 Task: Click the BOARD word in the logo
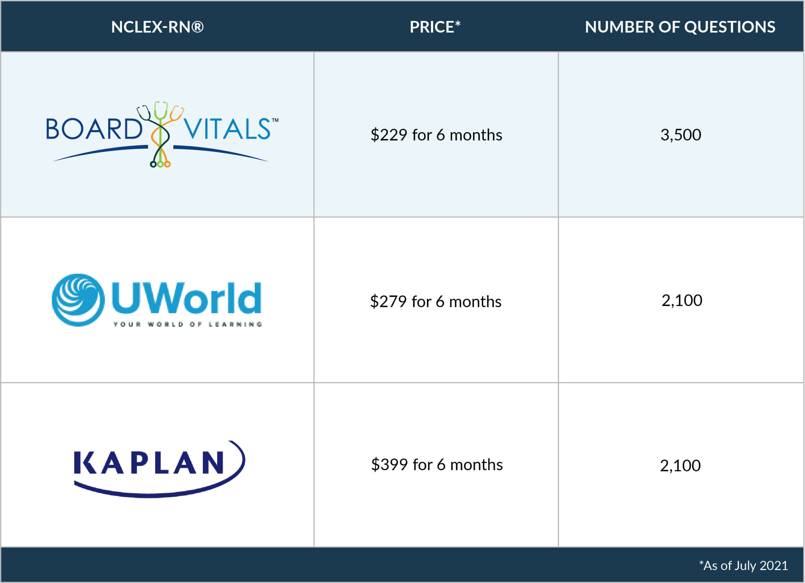tap(94, 129)
